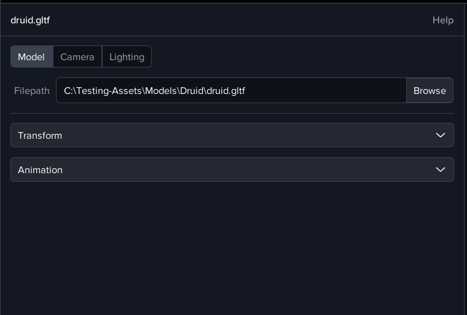Click the Animation section header label
The image size is (467, 315).
(40, 169)
